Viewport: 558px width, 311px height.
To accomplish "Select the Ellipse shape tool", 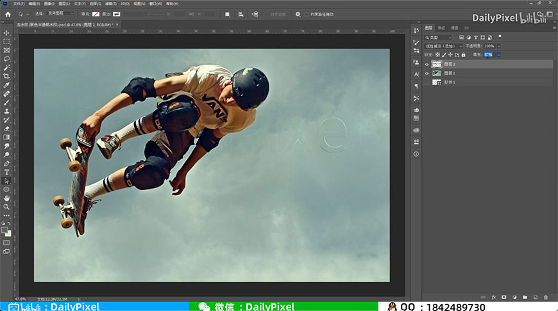I will click(6, 189).
